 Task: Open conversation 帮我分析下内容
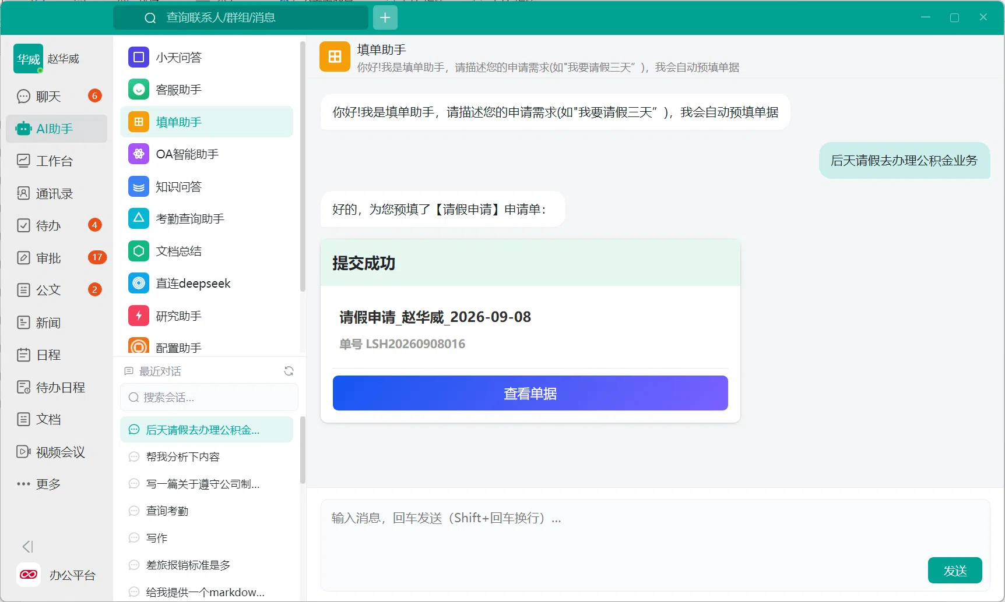click(x=206, y=456)
